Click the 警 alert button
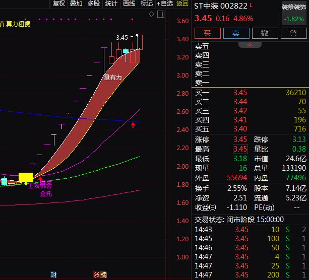Viewport: 309px width, 280px height. pos(294,33)
